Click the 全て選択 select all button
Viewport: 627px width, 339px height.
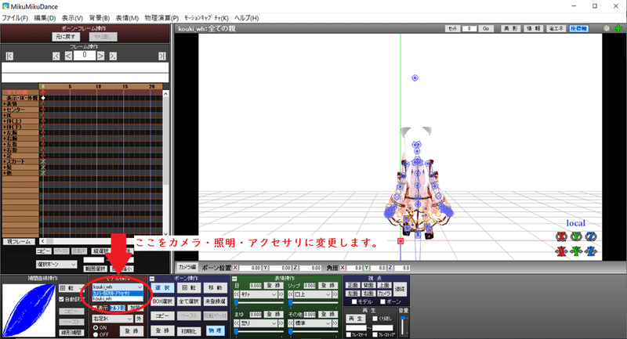189,301
